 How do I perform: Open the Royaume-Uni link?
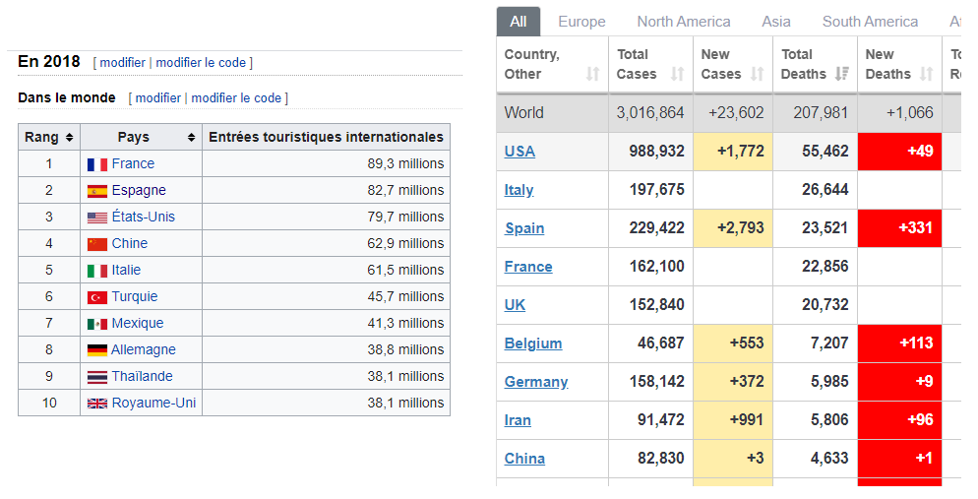tap(153, 403)
